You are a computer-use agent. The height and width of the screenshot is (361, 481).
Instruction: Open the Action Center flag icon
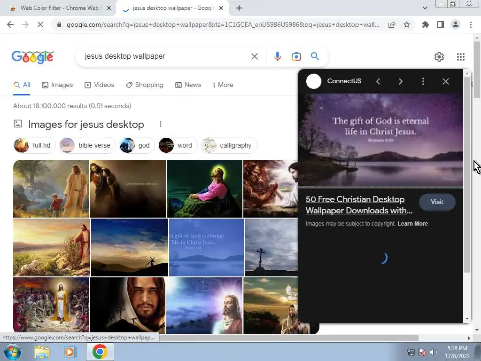(x=422, y=352)
